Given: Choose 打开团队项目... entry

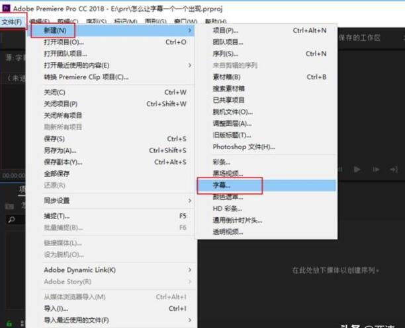Looking at the screenshot, I should point(111,53).
